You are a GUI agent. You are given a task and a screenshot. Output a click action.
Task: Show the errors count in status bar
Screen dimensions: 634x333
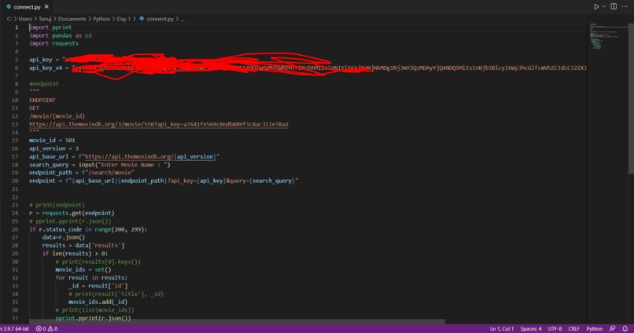point(41,328)
